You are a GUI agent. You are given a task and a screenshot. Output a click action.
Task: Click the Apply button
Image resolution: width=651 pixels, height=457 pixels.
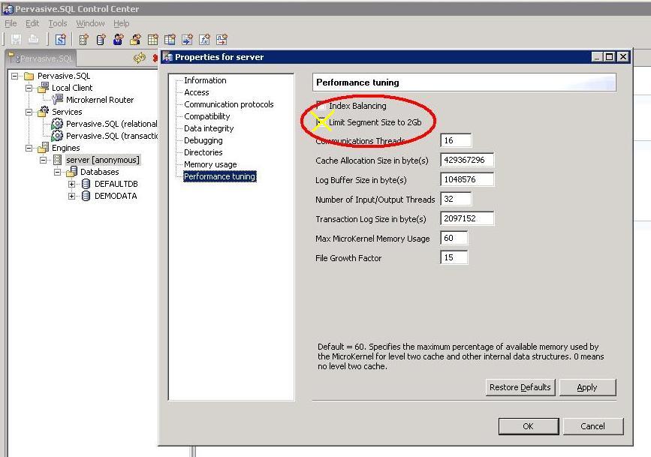pyautogui.click(x=587, y=387)
